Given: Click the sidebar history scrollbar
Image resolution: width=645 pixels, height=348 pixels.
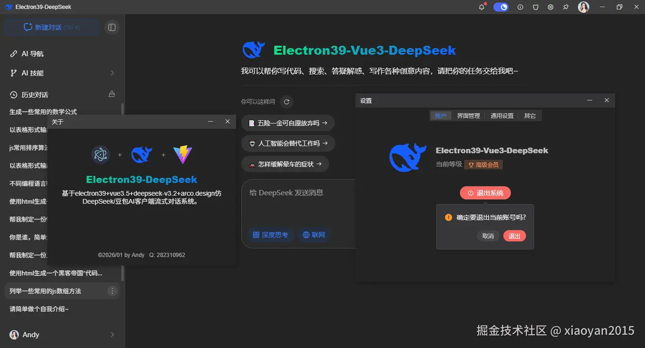Looking at the screenshot, I should (123, 191).
